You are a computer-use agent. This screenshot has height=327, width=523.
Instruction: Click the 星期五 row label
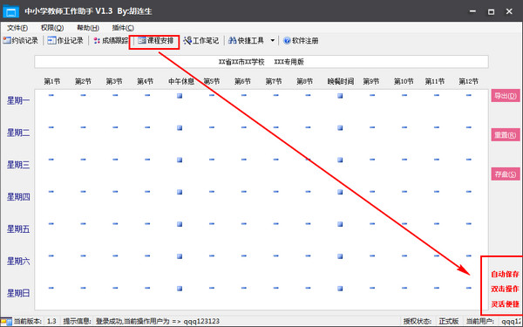18,228
